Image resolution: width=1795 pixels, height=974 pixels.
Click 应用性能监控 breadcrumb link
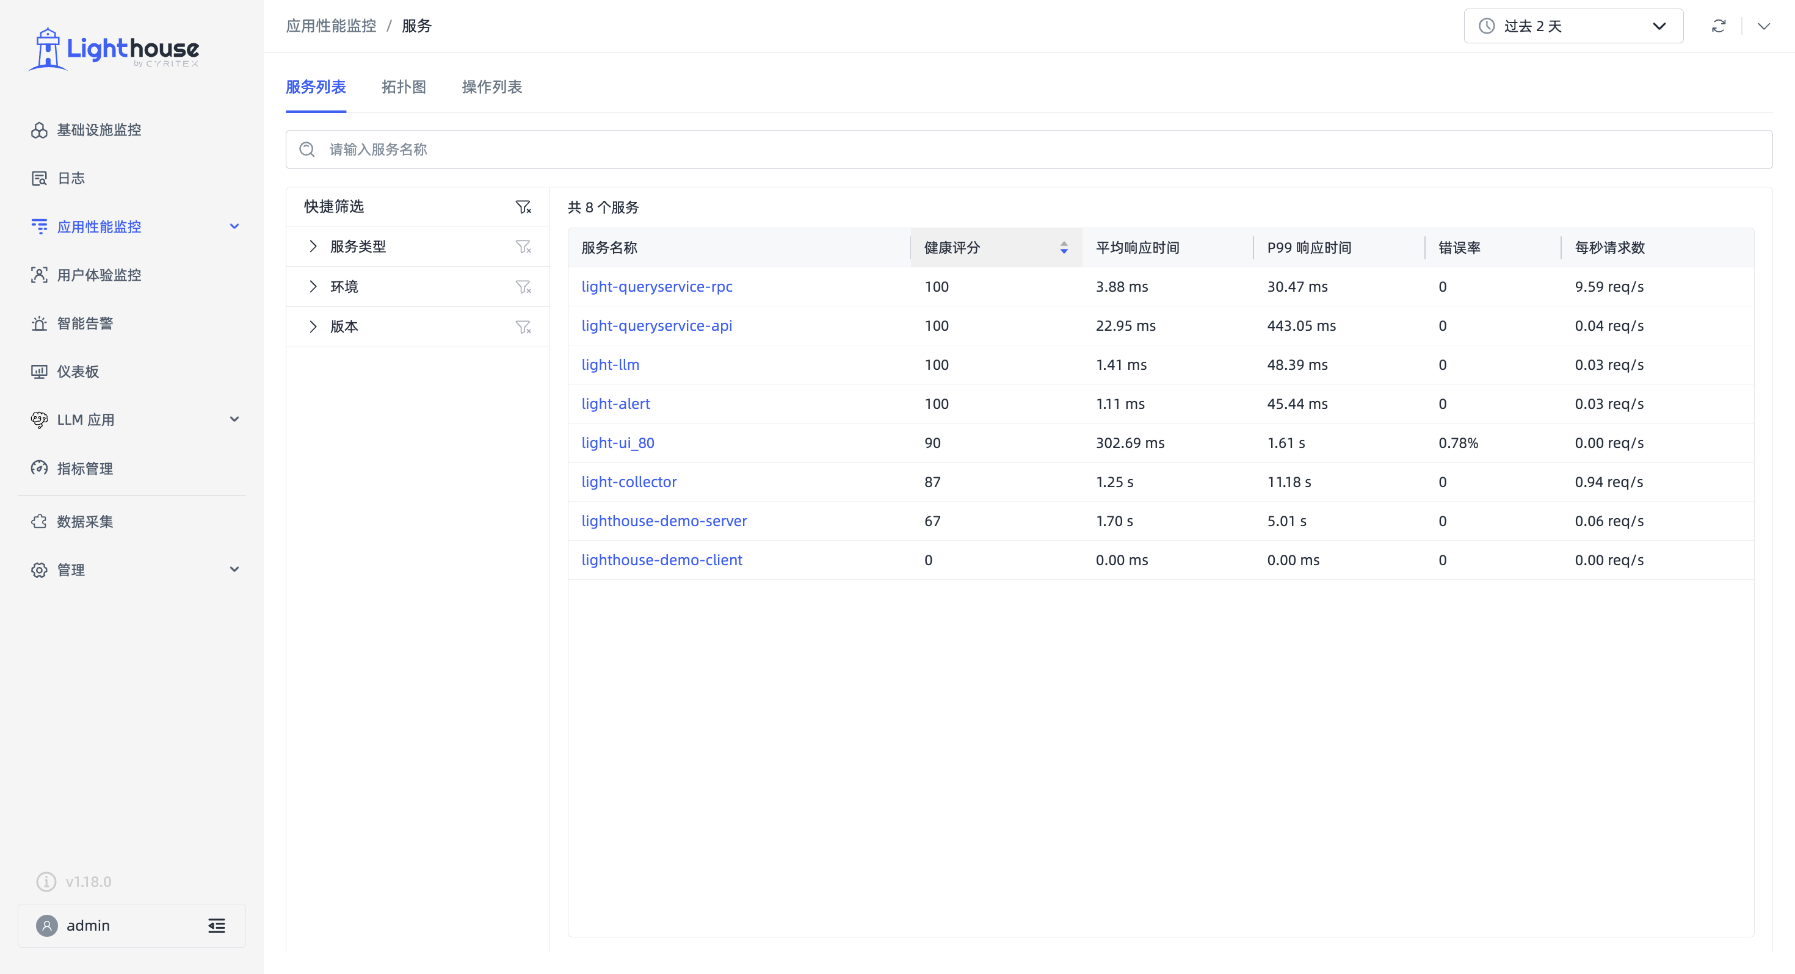click(x=331, y=26)
